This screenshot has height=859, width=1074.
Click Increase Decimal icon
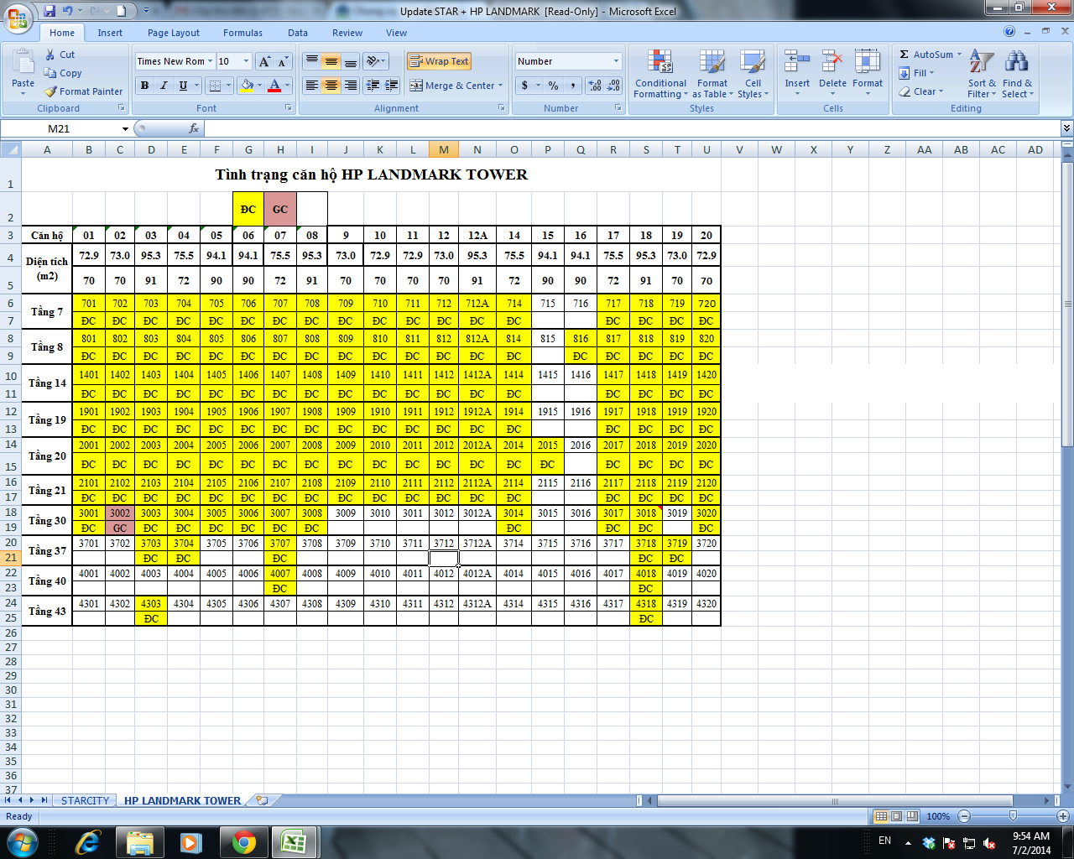point(595,86)
